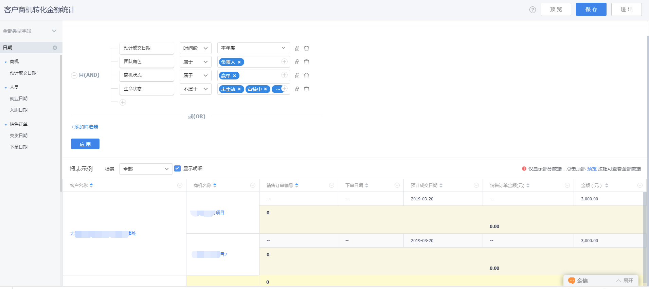Open opportunity link ending 项目
This screenshot has height=289, width=649.
click(207, 213)
